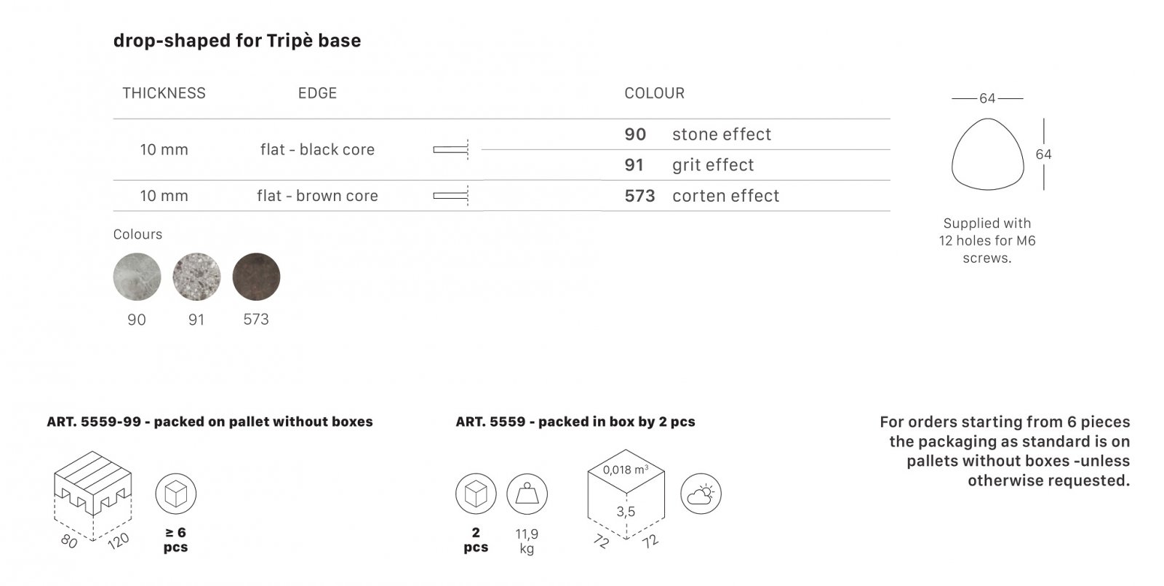The image size is (1164, 586).
Task: Click the drop-shaped for Tripè base title
Action: [x=237, y=41]
